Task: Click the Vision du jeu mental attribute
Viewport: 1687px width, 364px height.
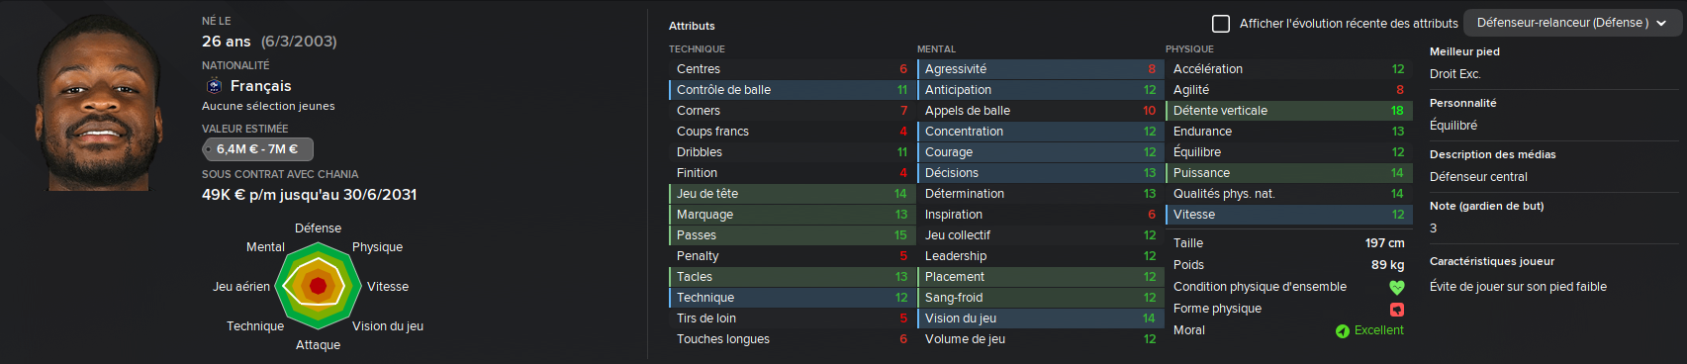Action: (x=1039, y=318)
